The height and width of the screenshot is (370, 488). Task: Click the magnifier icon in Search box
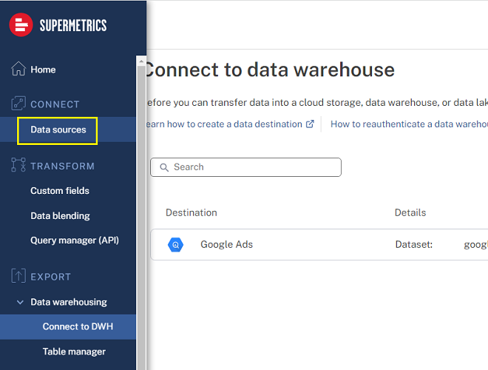pyautogui.click(x=164, y=167)
